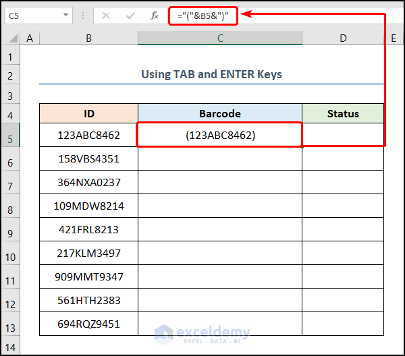
Task: Click the 'ID' header cell
Action: coord(89,113)
